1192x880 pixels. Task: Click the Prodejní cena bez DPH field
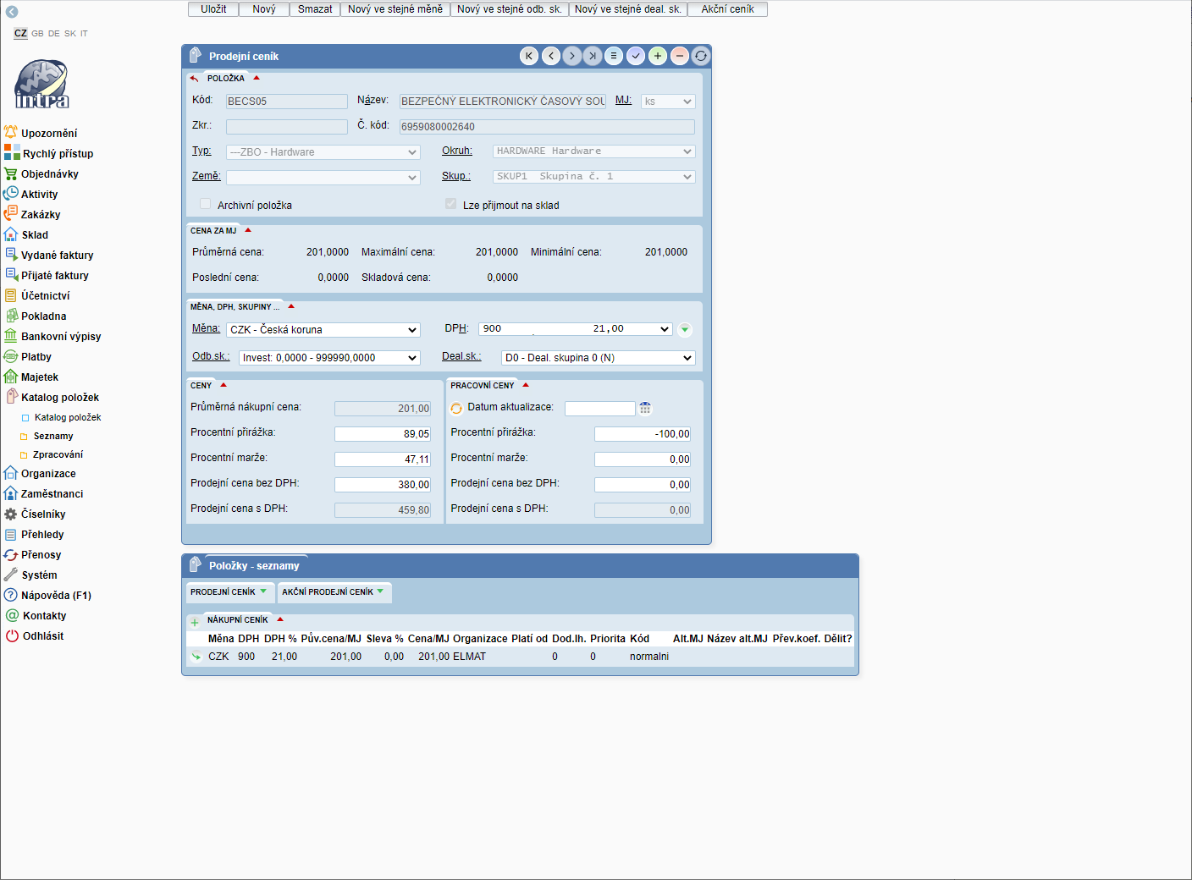coord(382,485)
